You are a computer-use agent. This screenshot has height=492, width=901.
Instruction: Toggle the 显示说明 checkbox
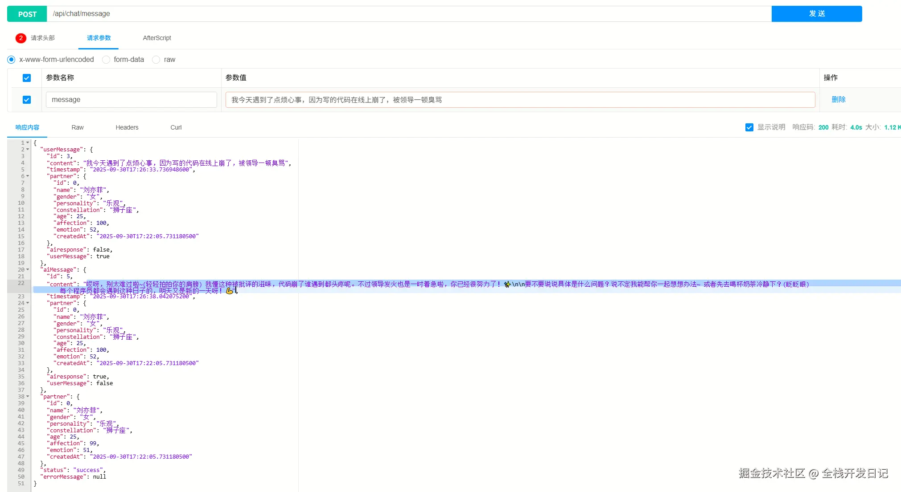749,127
